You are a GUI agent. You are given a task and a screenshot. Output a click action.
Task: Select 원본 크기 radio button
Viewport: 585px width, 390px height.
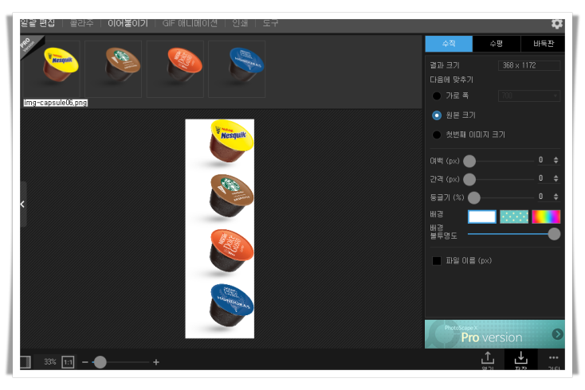point(437,115)
